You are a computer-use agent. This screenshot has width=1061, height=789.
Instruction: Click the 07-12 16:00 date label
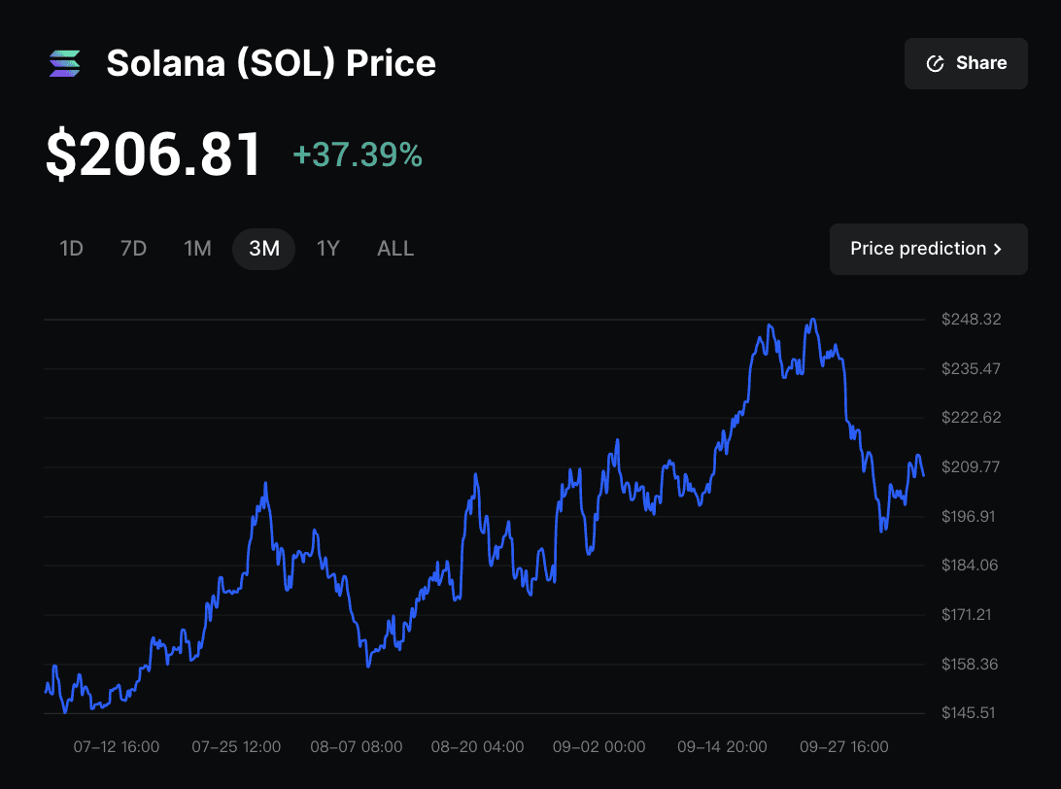point(117,747)
